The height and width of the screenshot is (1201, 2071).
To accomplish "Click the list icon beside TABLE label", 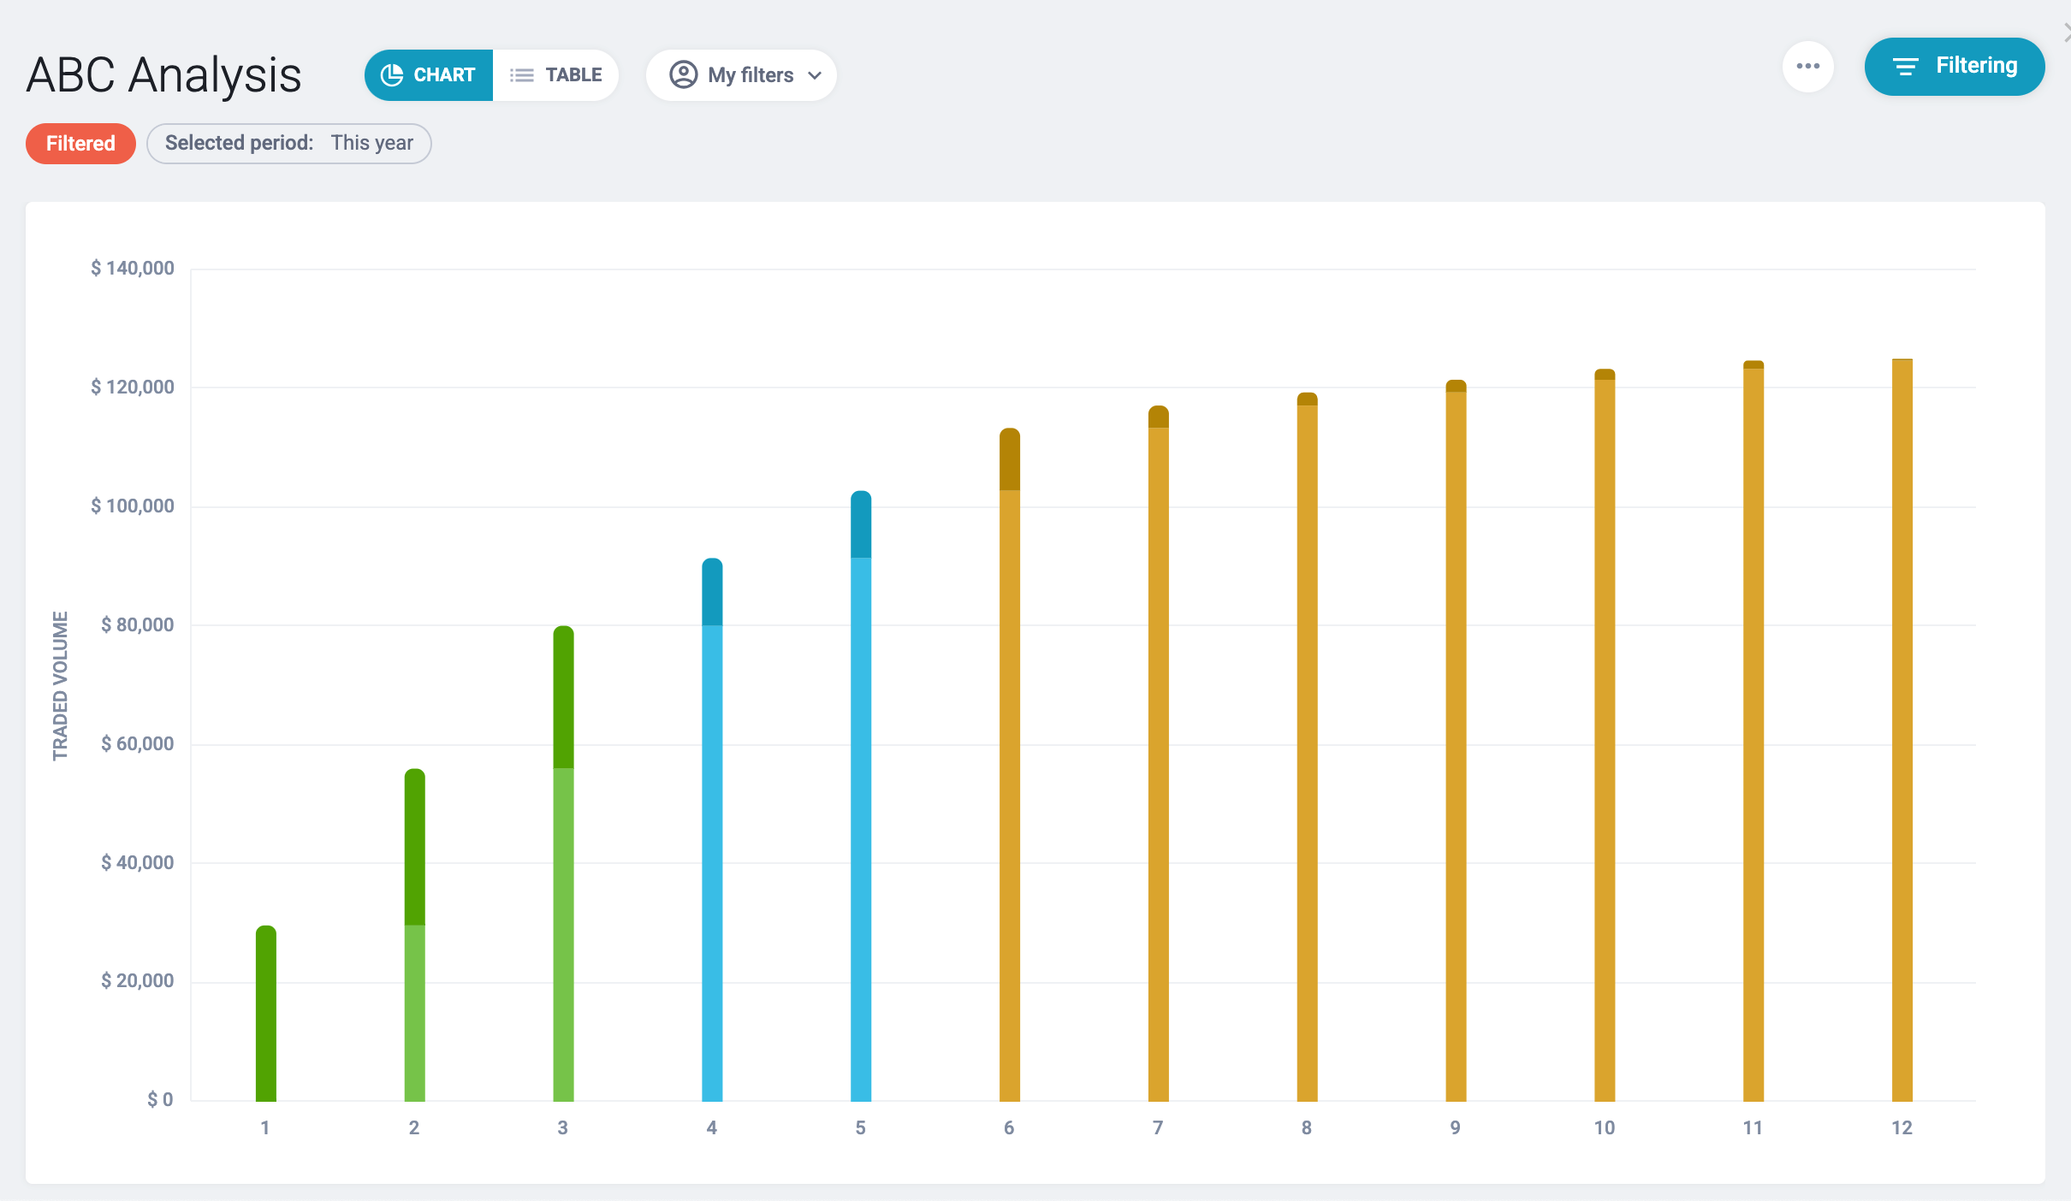I will [x=521, y=74].
